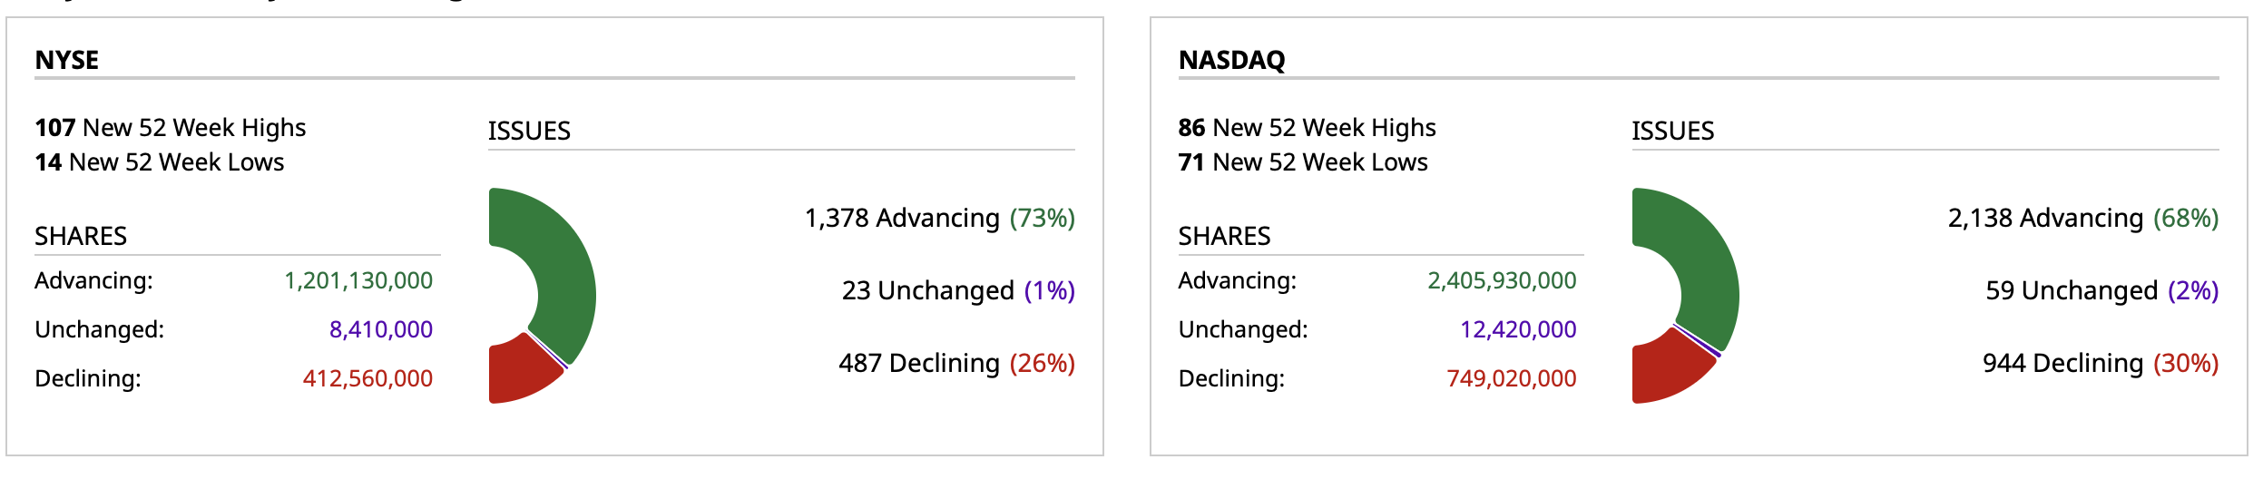Click NASDAQ 71 New 52 Week Lows
The height and width of the screenshot is (479, 2263).
[x=1303, y=162]
